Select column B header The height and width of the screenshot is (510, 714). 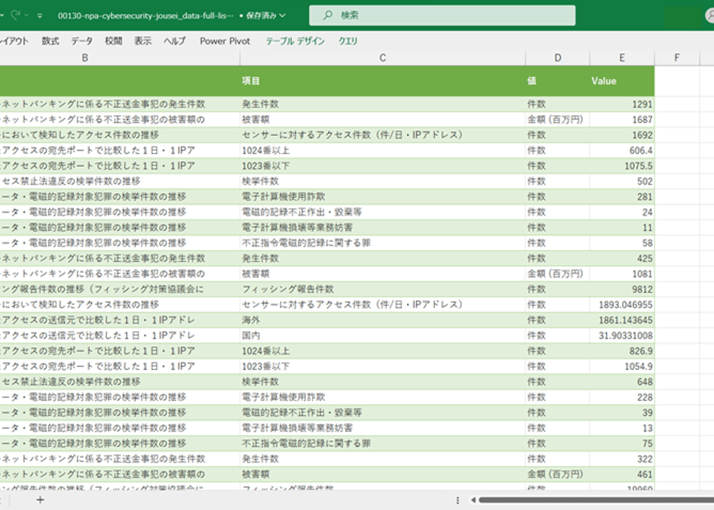pyautogui.click(x=85, y=58)
